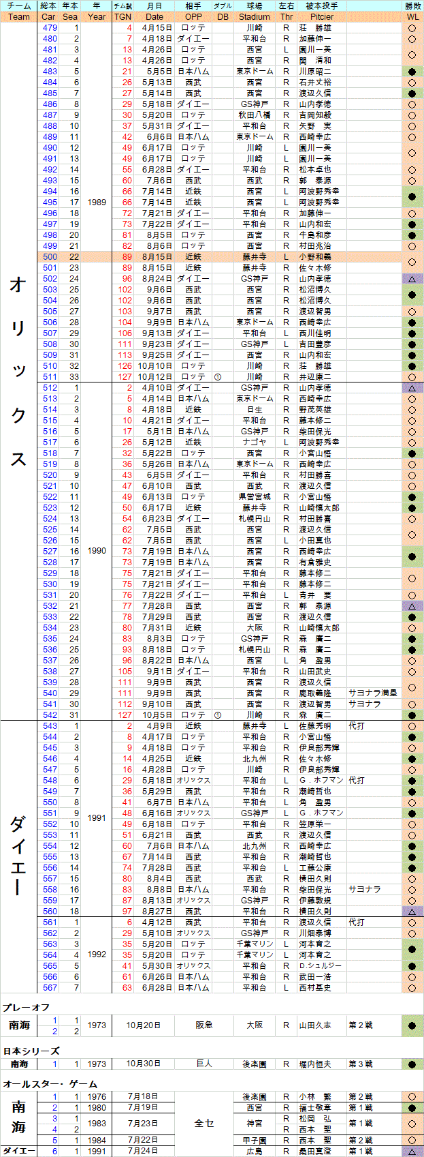The image size is (424, 1157).
Task: Click the black loss circle in row 483
Action: (x=412, y=72)
